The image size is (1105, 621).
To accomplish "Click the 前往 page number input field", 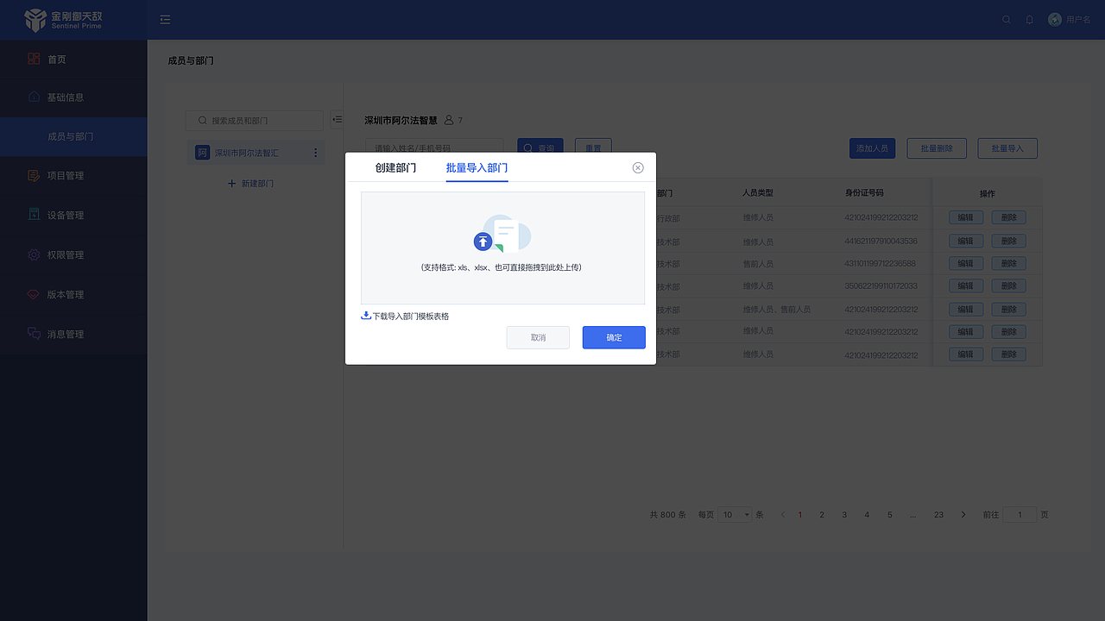I will click(1020, 514).
